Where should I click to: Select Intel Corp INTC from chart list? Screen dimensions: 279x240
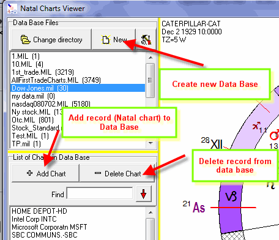click(34, 219)
